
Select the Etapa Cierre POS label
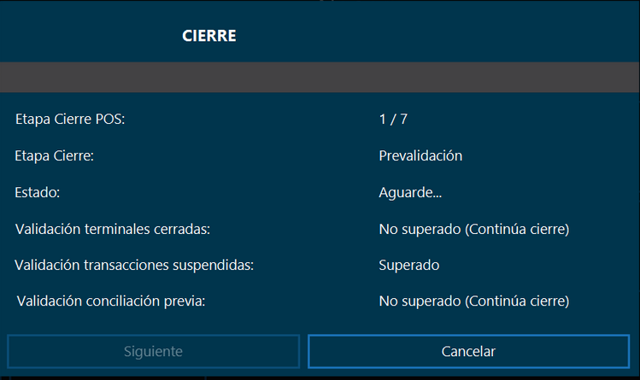click(70, 120)
